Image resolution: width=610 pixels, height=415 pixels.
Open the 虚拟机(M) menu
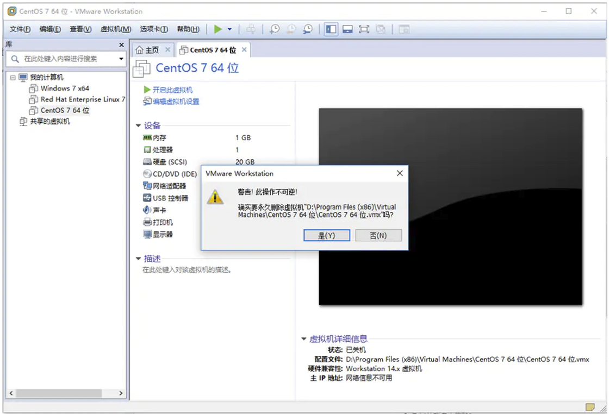[116, 29]
